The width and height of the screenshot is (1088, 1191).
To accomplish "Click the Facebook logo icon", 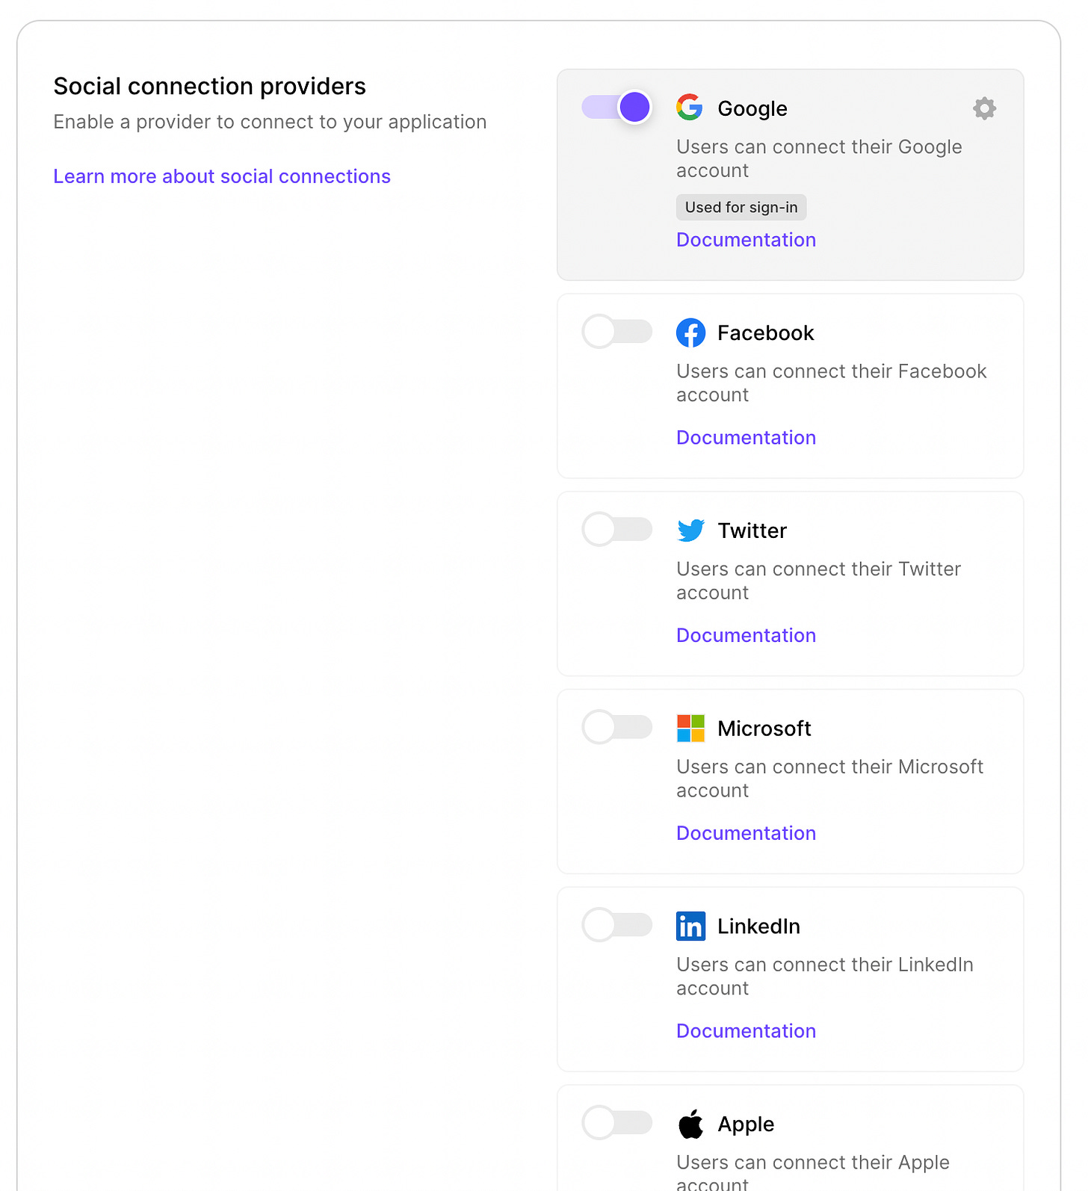I will coord(690,332).
